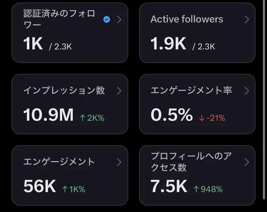Open the Active followers label

[x=187, y=19]
